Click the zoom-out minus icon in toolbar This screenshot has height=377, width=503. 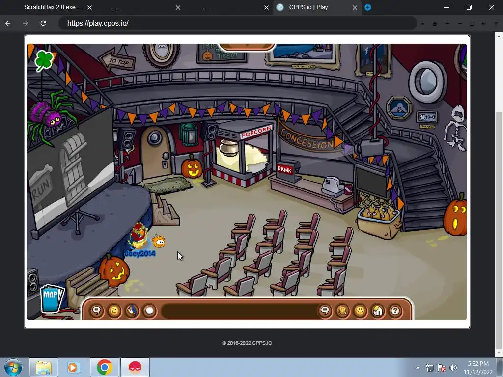coord(460,24)
